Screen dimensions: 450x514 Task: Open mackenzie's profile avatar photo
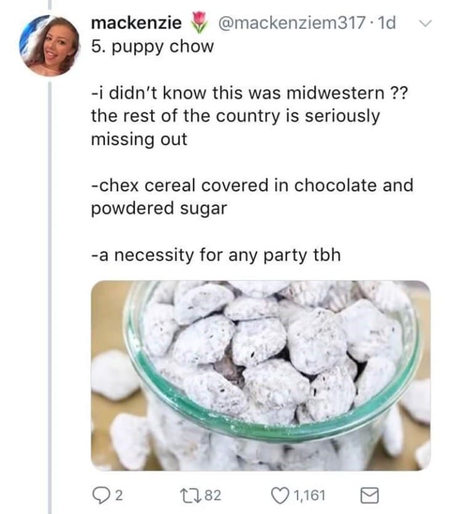coord(50,45)
